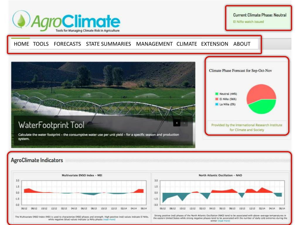Click the North Atlantic Oscillation – NAO title
The image size is (300, 225).
coord(220,175)
